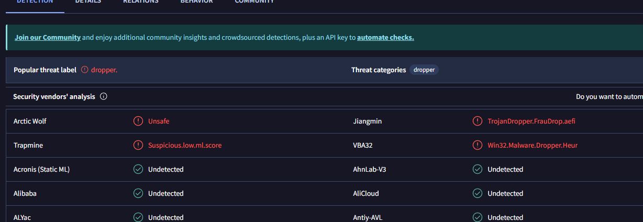Click the warning icon in the Jiangmin row
Screen dimensions: 643x222
478,121
